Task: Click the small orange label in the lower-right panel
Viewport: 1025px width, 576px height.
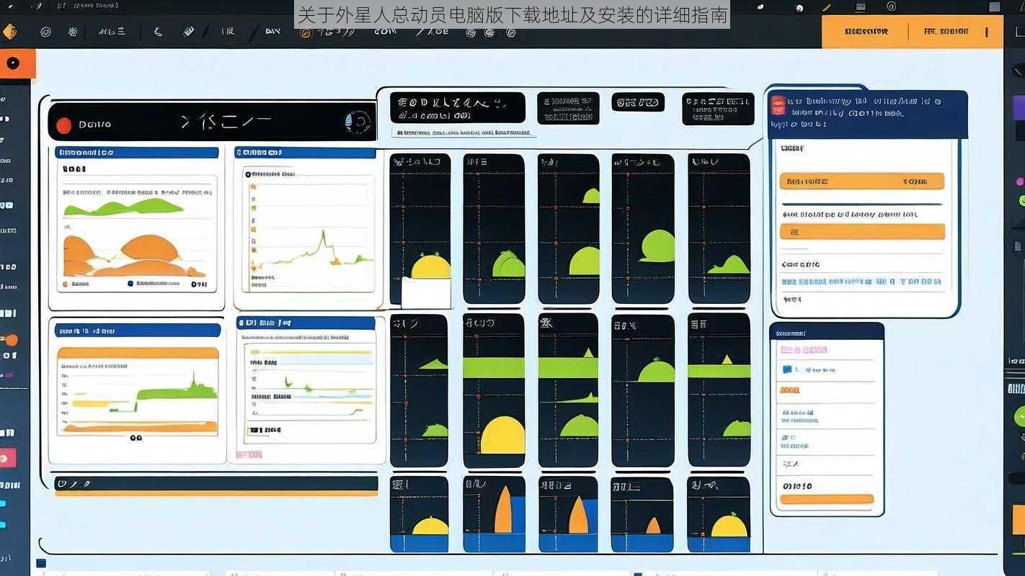Action: tap(789, 390)
